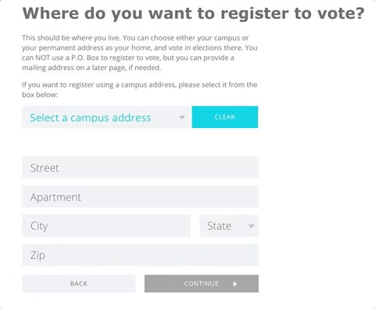Screen dimensions: 375x309
Task: Select the Zip code field
Action: coord(140,255)
